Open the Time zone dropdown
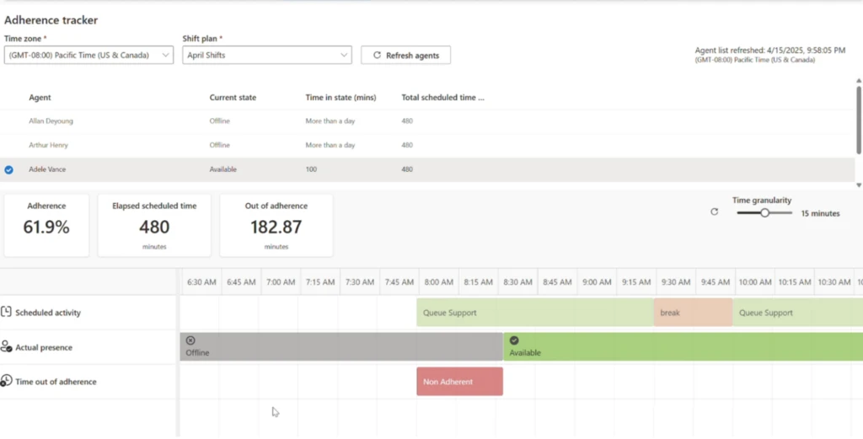Viewport: 863px width, 439px height. (x=88, y=56)
